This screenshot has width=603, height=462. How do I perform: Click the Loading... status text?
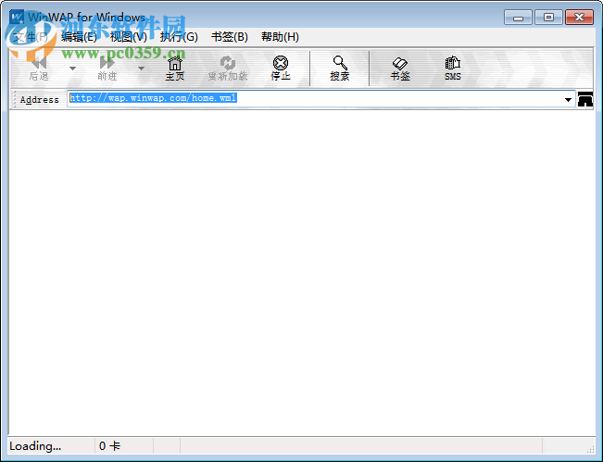35,446
